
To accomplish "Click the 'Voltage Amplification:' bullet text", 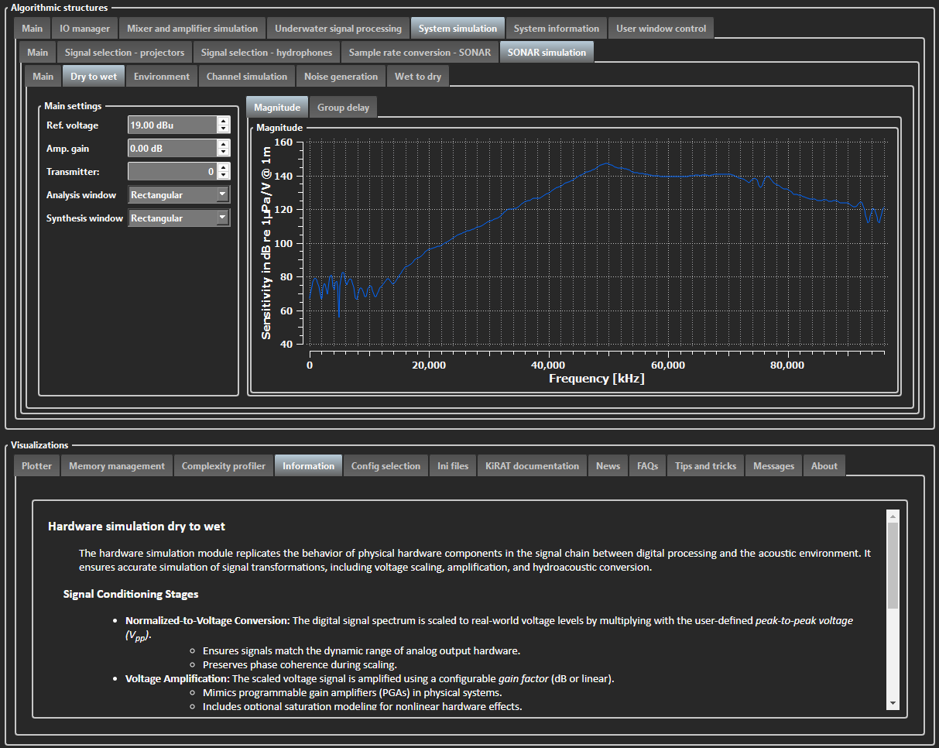I will 177,678.
